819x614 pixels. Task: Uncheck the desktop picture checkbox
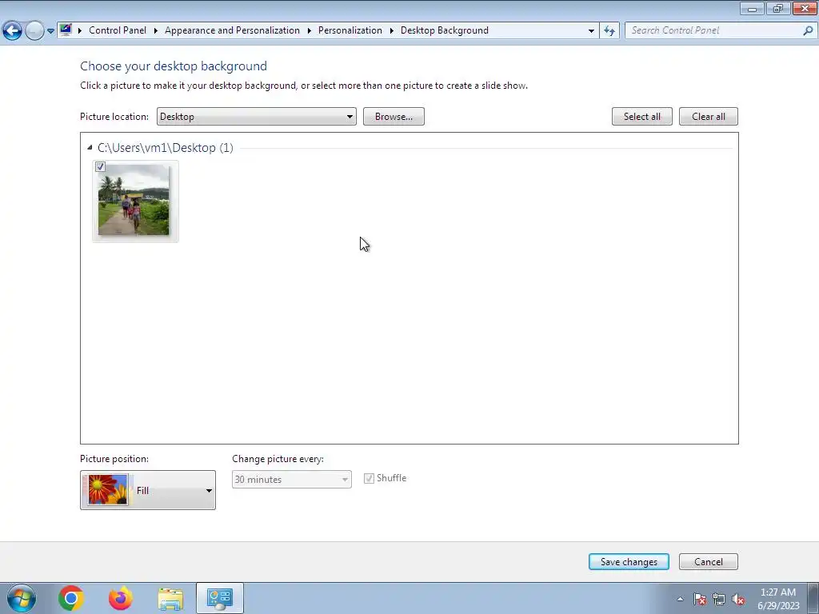(100, 166)
